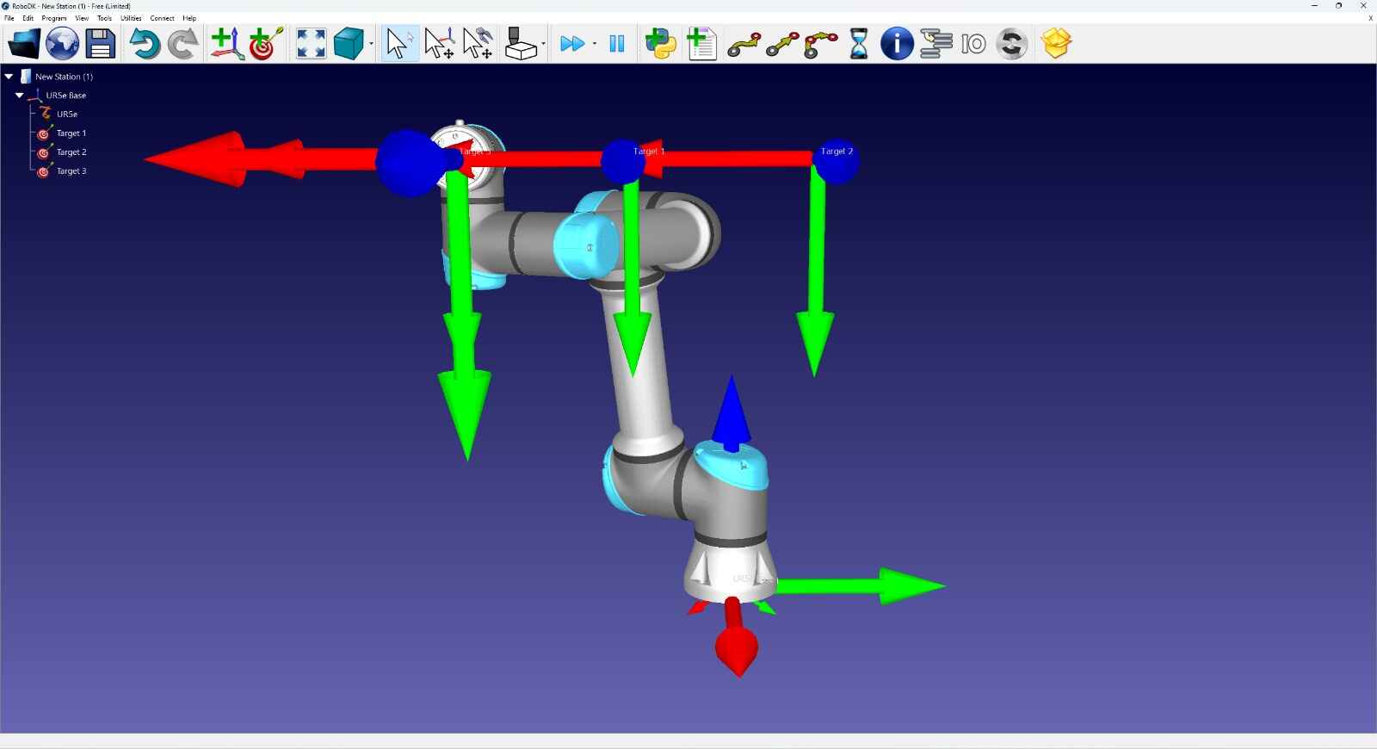Fit all items to view

(311, 44)
